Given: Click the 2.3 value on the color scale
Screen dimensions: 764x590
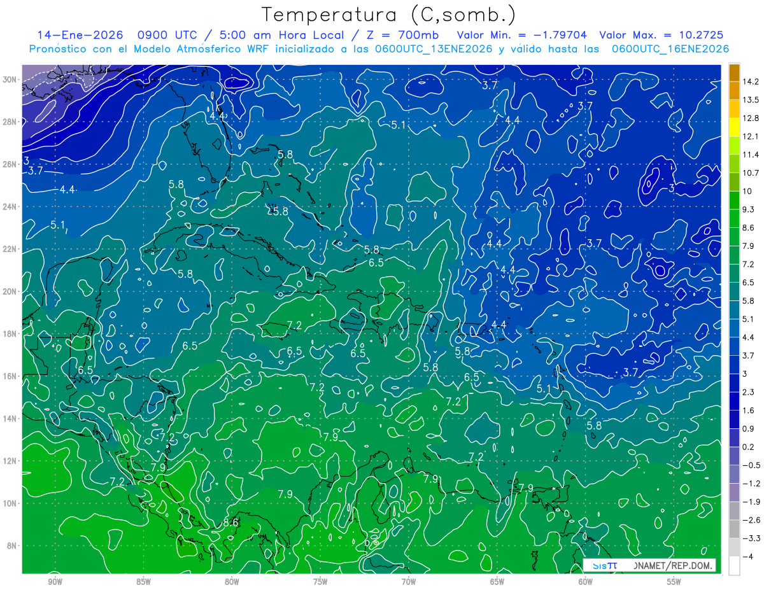Looking at the screenshot, I should 749,392.
